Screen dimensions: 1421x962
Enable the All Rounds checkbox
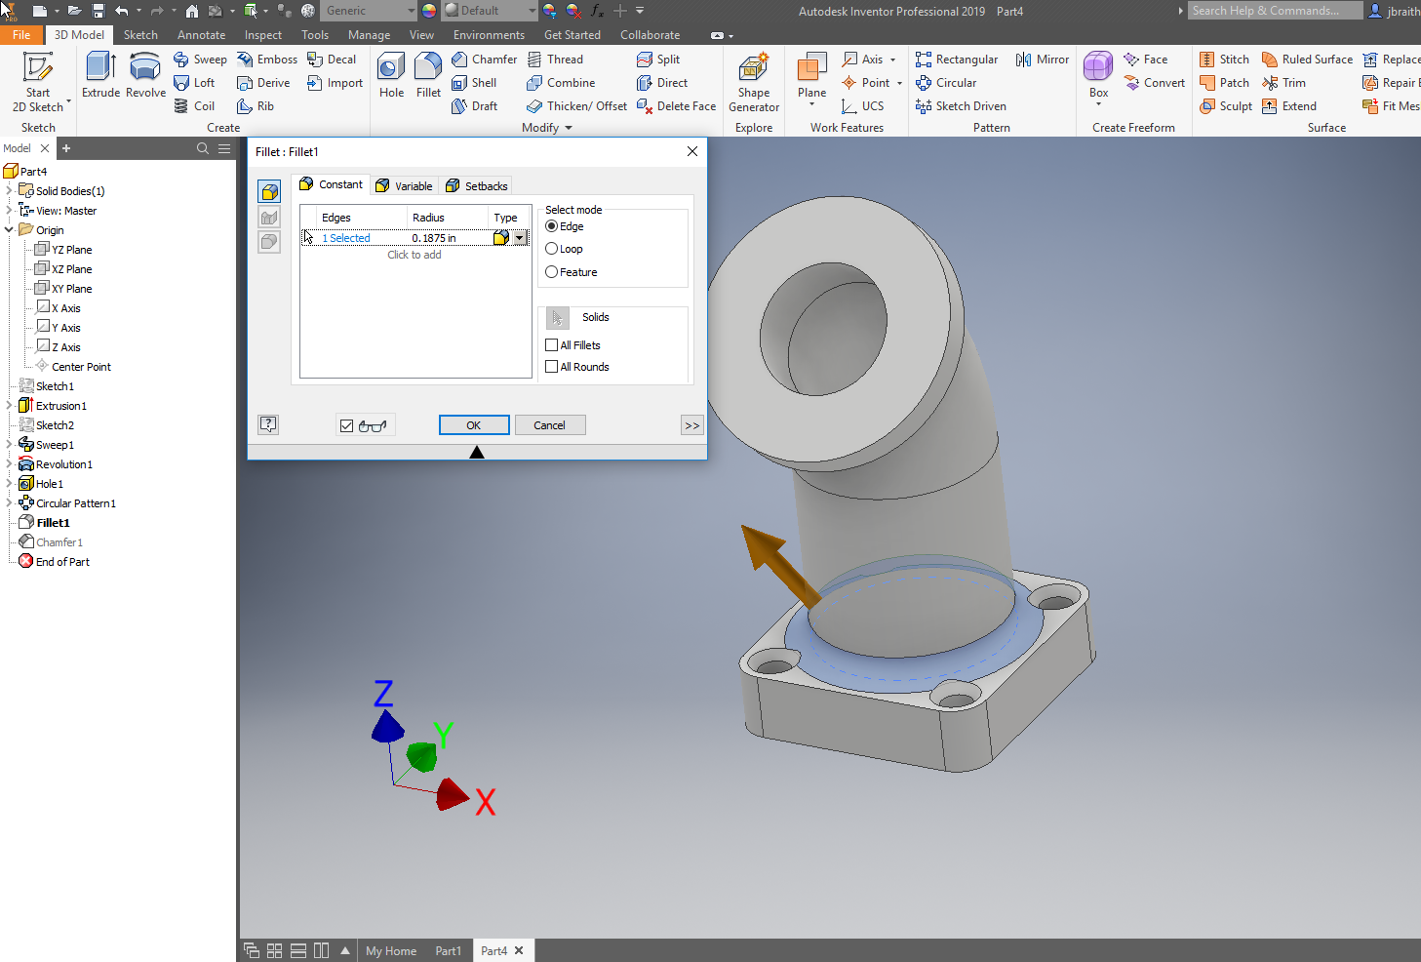coord(552,367)
